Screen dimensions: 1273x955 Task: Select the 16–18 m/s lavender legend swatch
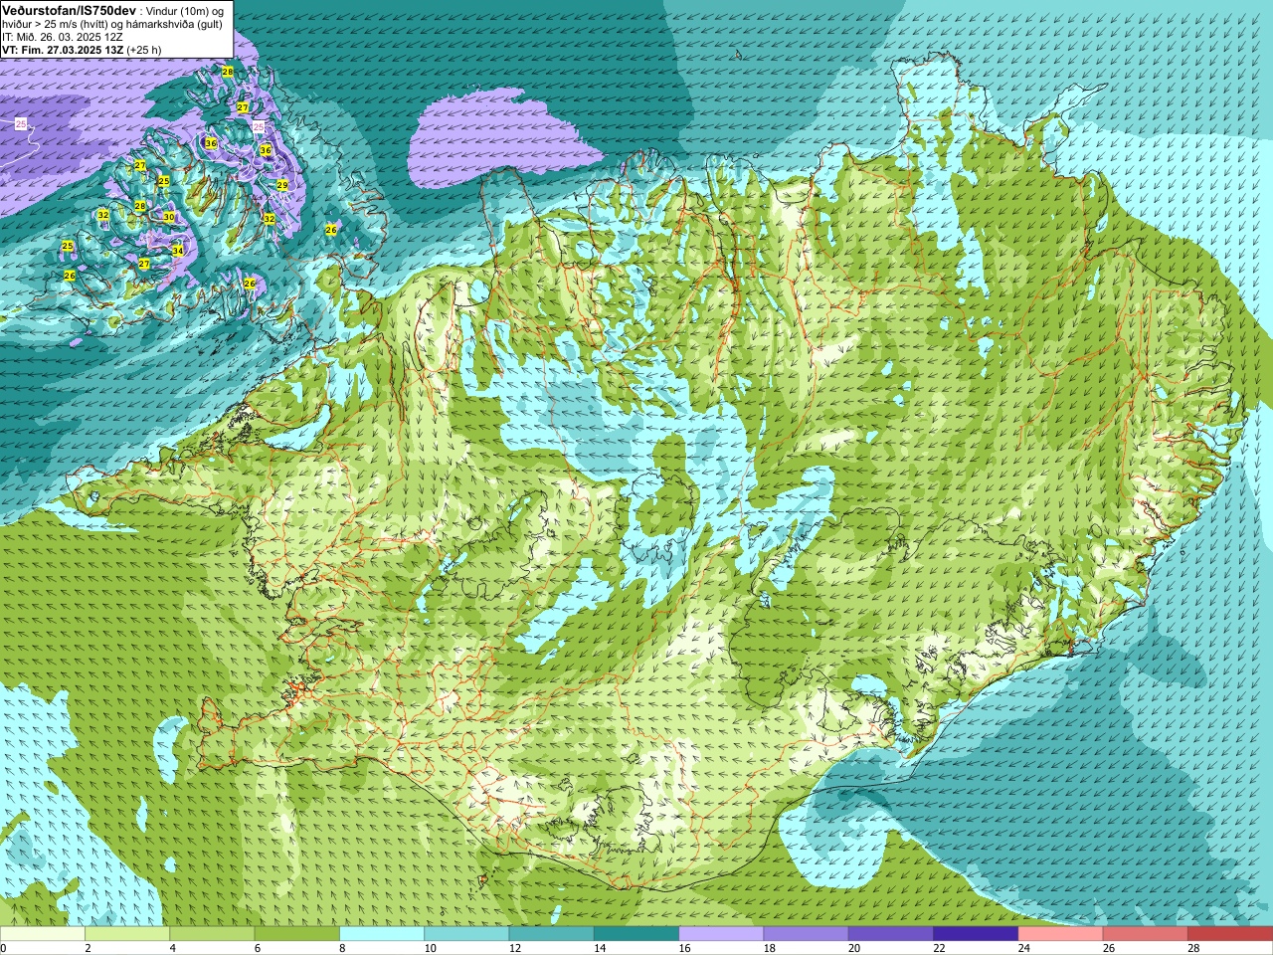click(x=721, y=934)
